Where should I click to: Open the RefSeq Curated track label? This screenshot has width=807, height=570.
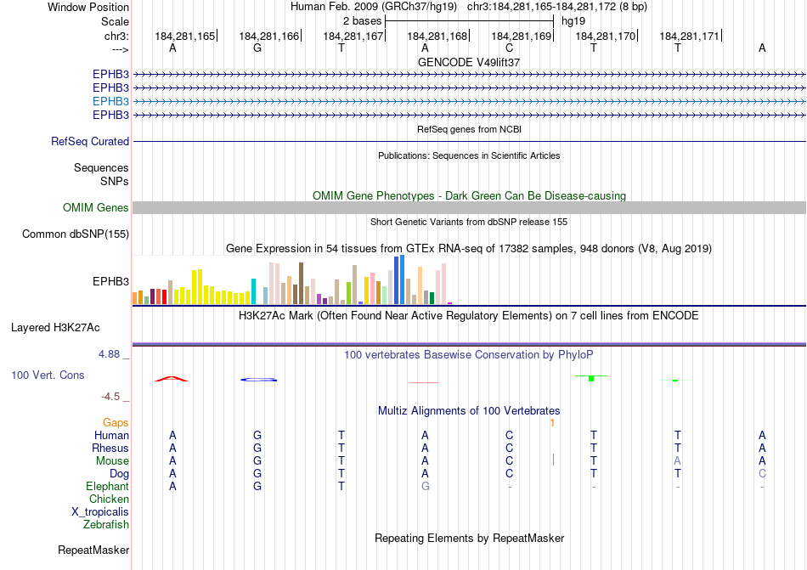90,142
